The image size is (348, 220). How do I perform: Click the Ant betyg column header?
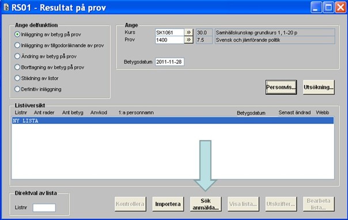pyautogui.click(x=73, y=112)
